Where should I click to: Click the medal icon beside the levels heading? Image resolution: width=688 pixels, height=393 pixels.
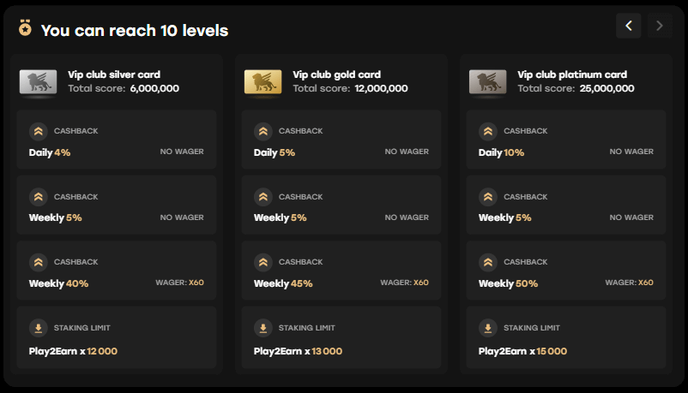(x=25, y=29)
